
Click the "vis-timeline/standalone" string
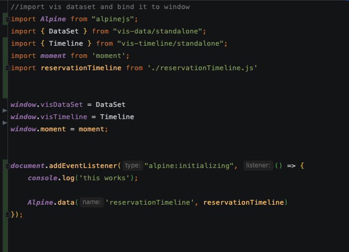click(x=170, y=44)
